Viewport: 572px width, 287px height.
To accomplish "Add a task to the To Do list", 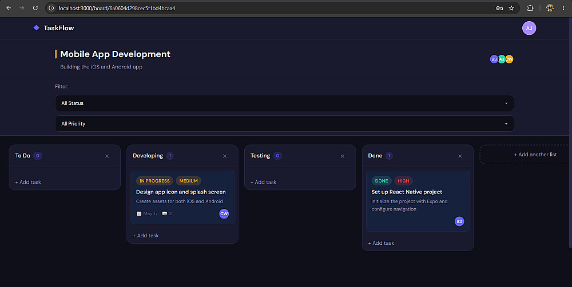I will [28, 182].
